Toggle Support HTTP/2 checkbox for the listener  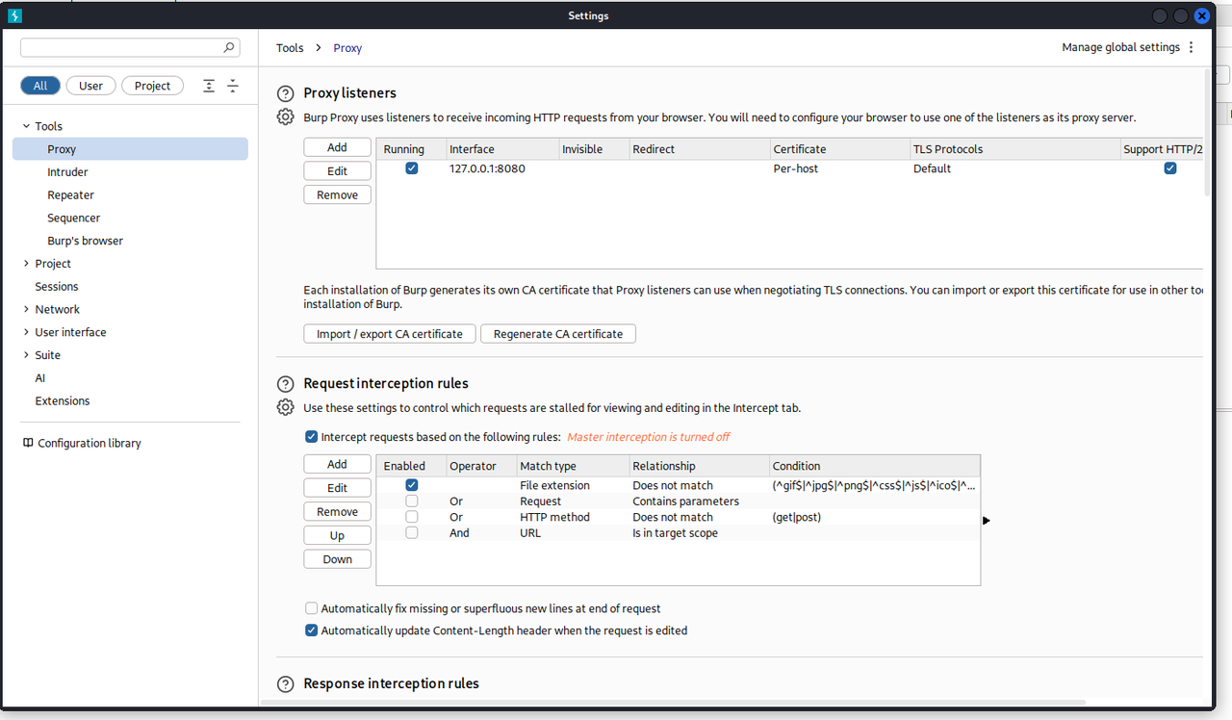[x=1170, y=168]
